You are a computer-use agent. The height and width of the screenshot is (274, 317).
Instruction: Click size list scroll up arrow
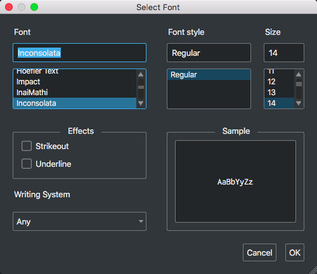point(299,74)
